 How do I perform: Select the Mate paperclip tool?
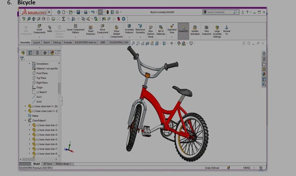coord(49,29)
